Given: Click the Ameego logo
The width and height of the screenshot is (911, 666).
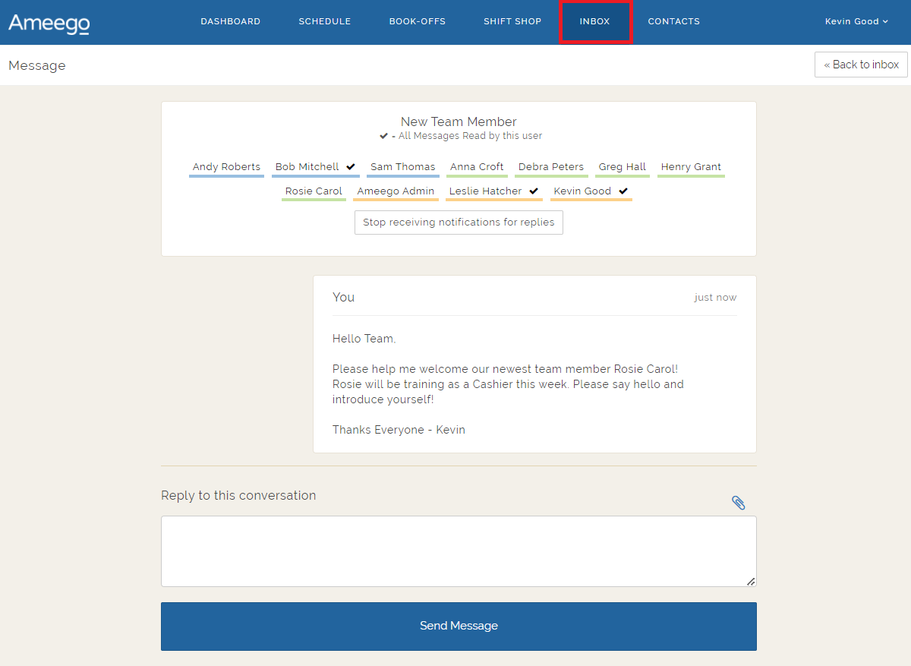Looking at the screenshot, I should point(49,23).
